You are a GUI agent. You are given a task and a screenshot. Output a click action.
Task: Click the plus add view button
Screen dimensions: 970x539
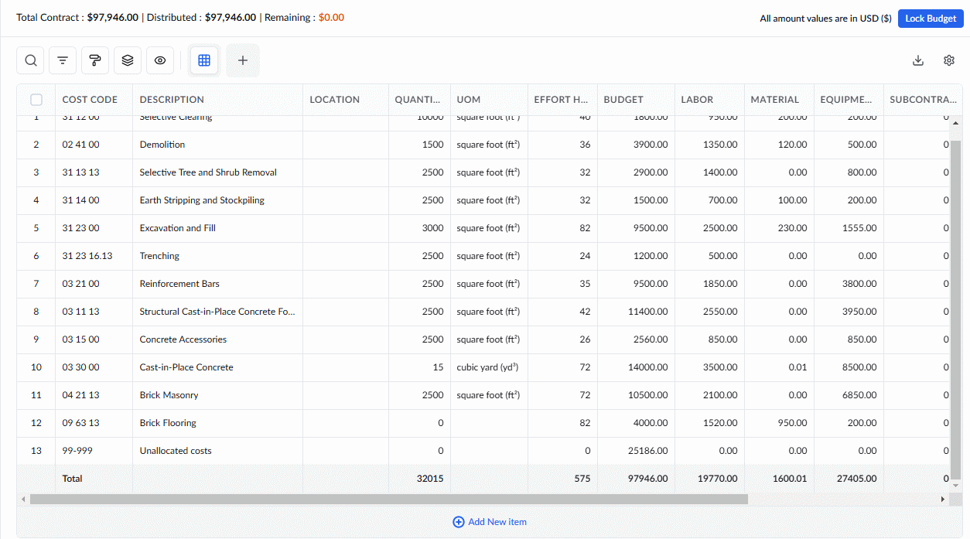[x=243, y=60]
